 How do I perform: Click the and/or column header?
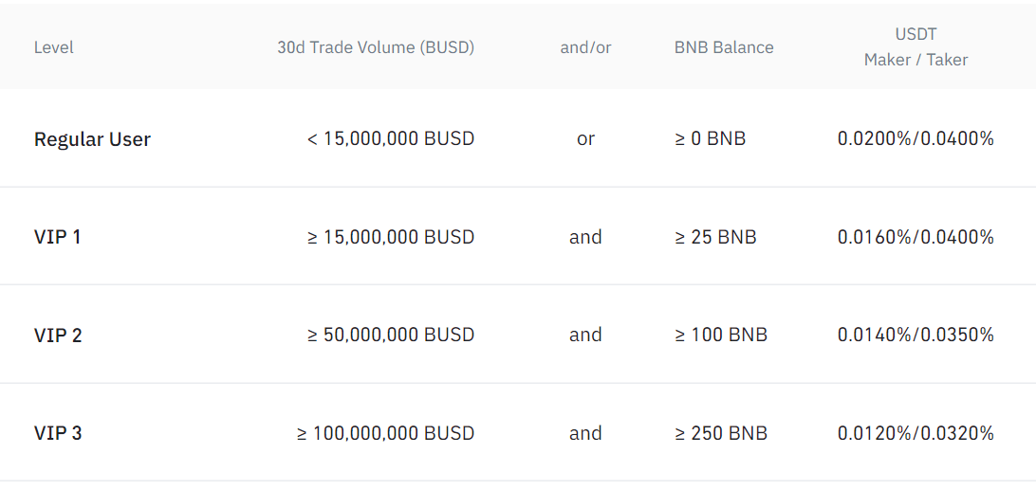coord(585,47)
